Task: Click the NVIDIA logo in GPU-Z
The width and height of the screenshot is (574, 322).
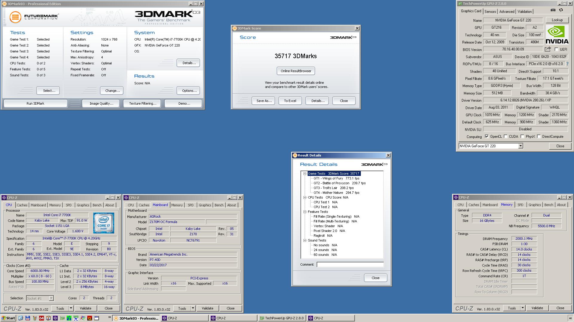Action: coord(557,35)
